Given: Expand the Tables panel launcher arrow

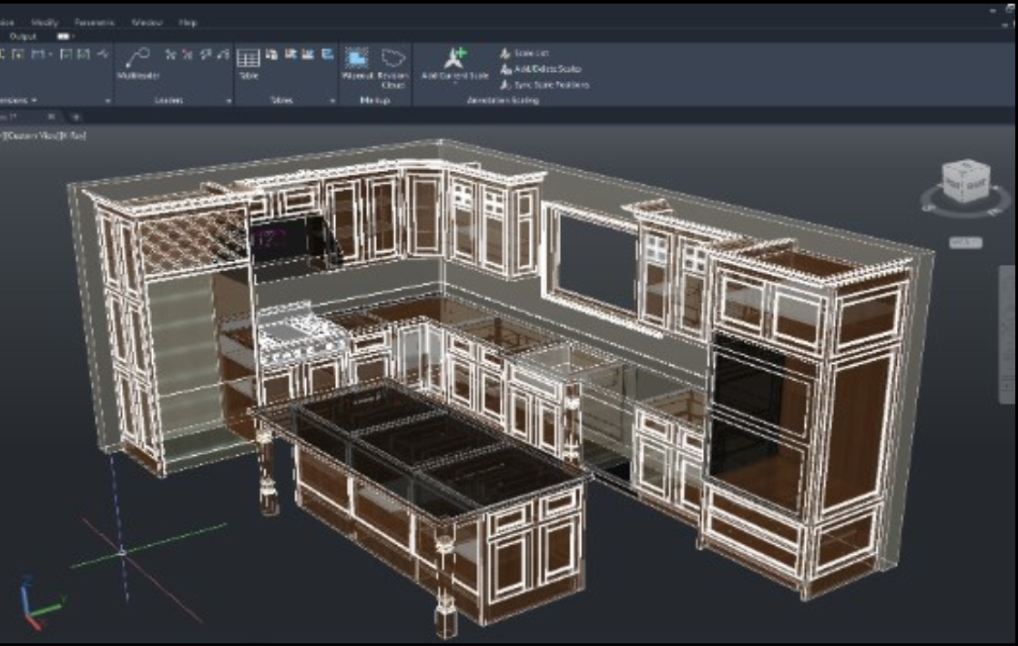Looking at the screenshot, I should coord(332,101).
